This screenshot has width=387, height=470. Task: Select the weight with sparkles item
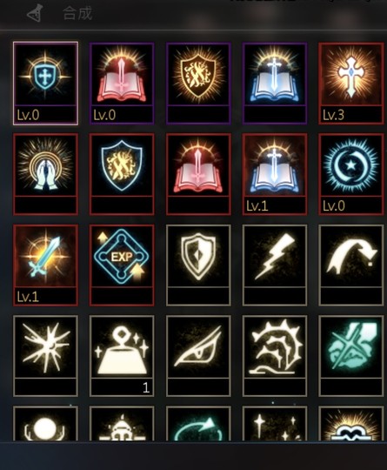point(122,356)
